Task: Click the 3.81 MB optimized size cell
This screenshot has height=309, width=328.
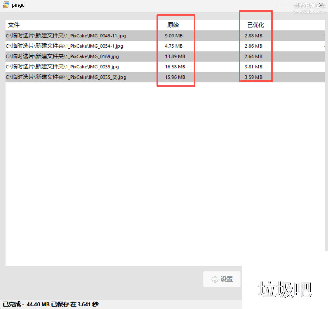Action: (253, 67)
